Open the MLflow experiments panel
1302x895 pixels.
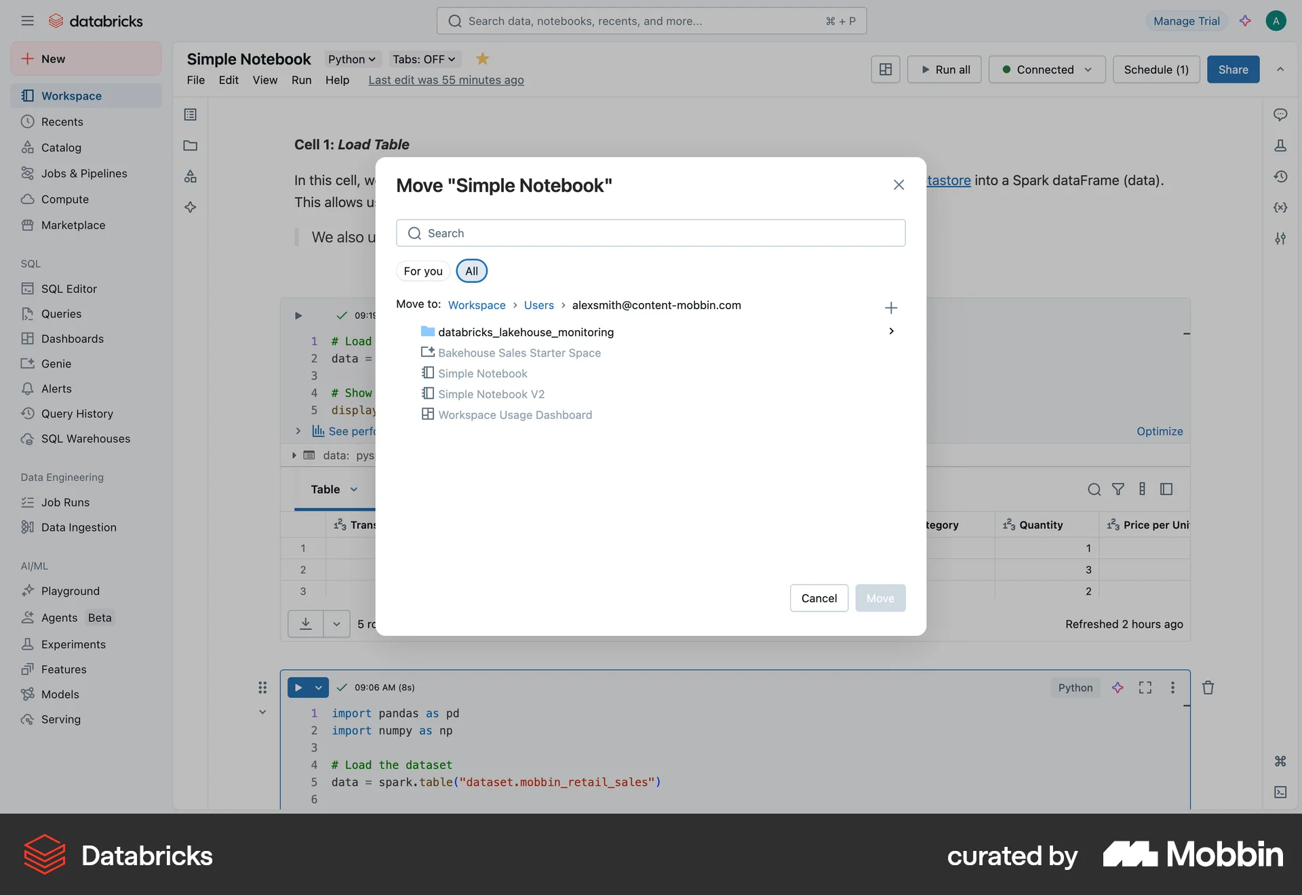[1281, 145]
